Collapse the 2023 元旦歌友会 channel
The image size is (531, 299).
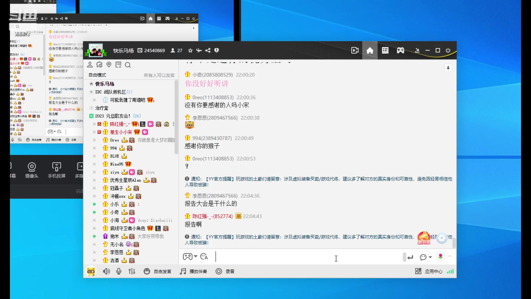(91, 116)
